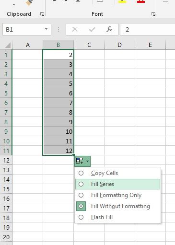The width and height of the screenshot is (175, 245).
Task: Click the formula bar resize dots handle
Action: [58, 29]
